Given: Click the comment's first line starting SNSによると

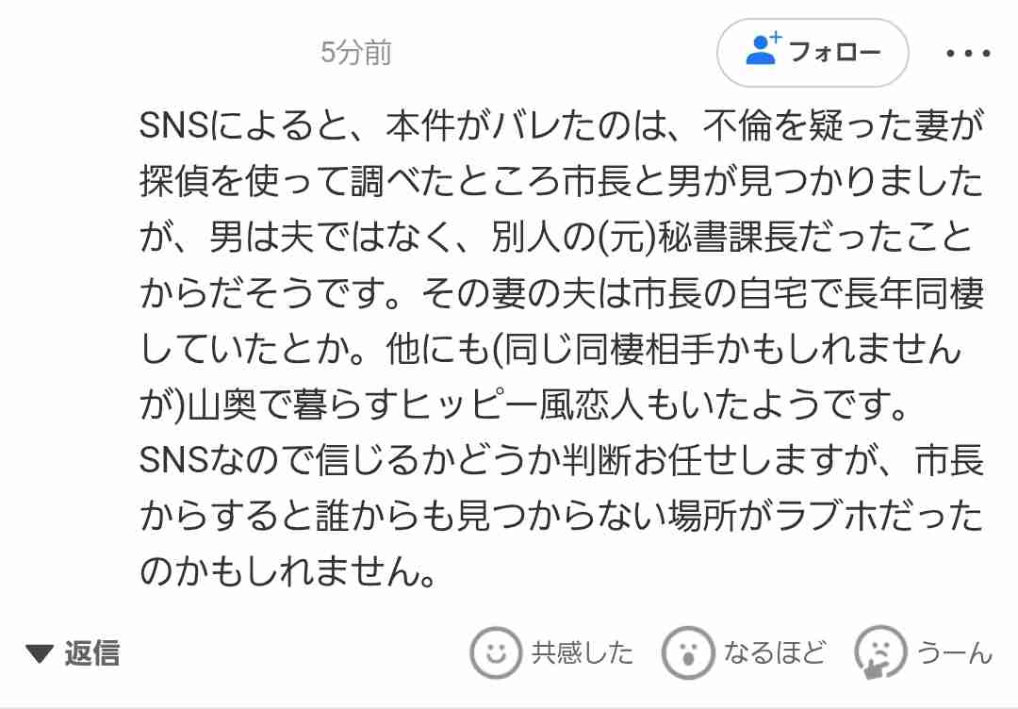Looking at the screenshot, I should point(562,125).
